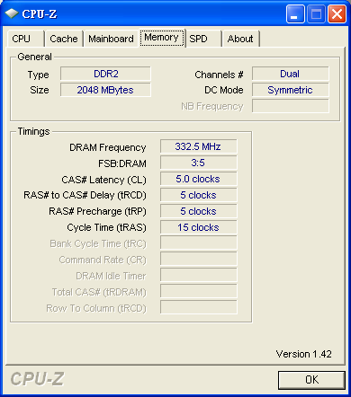This screenshot has height=397, width=351.
Task: Minimize the CPU-Z window
Action: click(295, 14)
